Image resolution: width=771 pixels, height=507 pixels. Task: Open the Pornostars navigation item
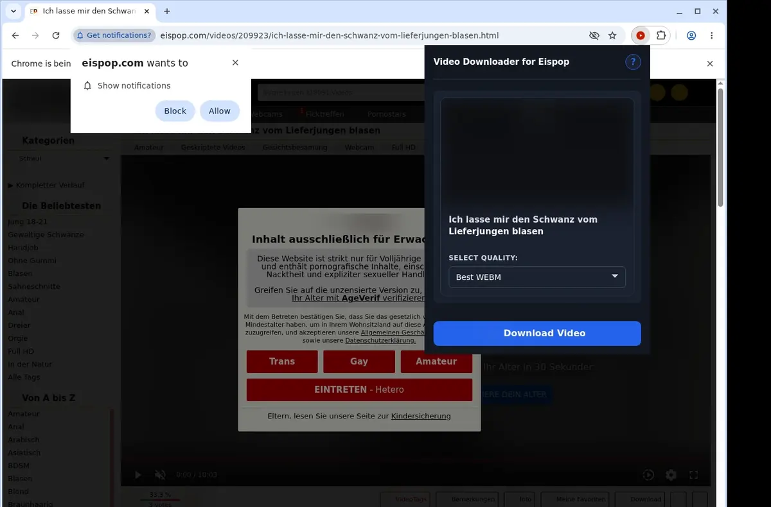[387, 114]
